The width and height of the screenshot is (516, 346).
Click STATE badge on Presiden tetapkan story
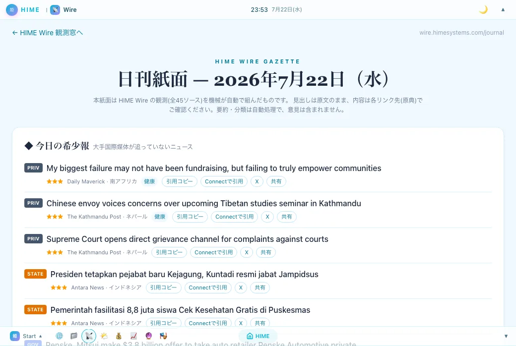pos(35,274)
